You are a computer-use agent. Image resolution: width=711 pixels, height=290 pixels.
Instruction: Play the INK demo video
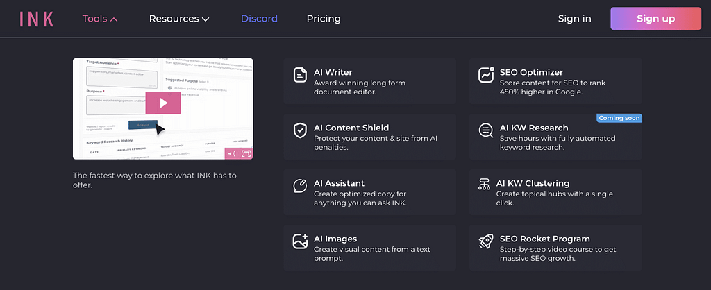[163, 103]
